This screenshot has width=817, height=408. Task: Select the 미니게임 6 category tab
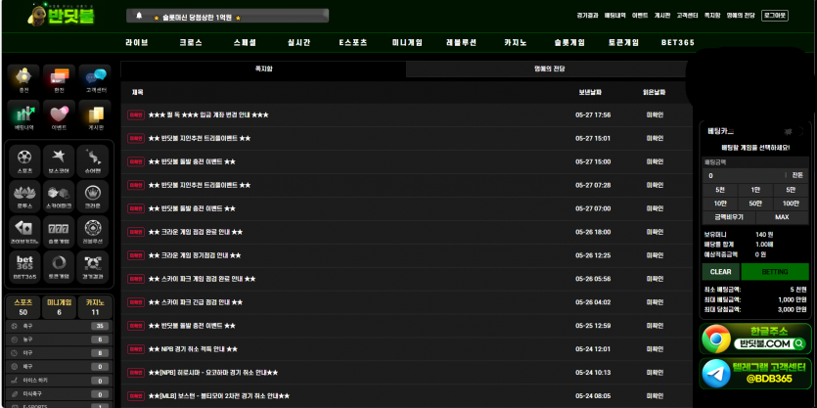click(59, 307)
